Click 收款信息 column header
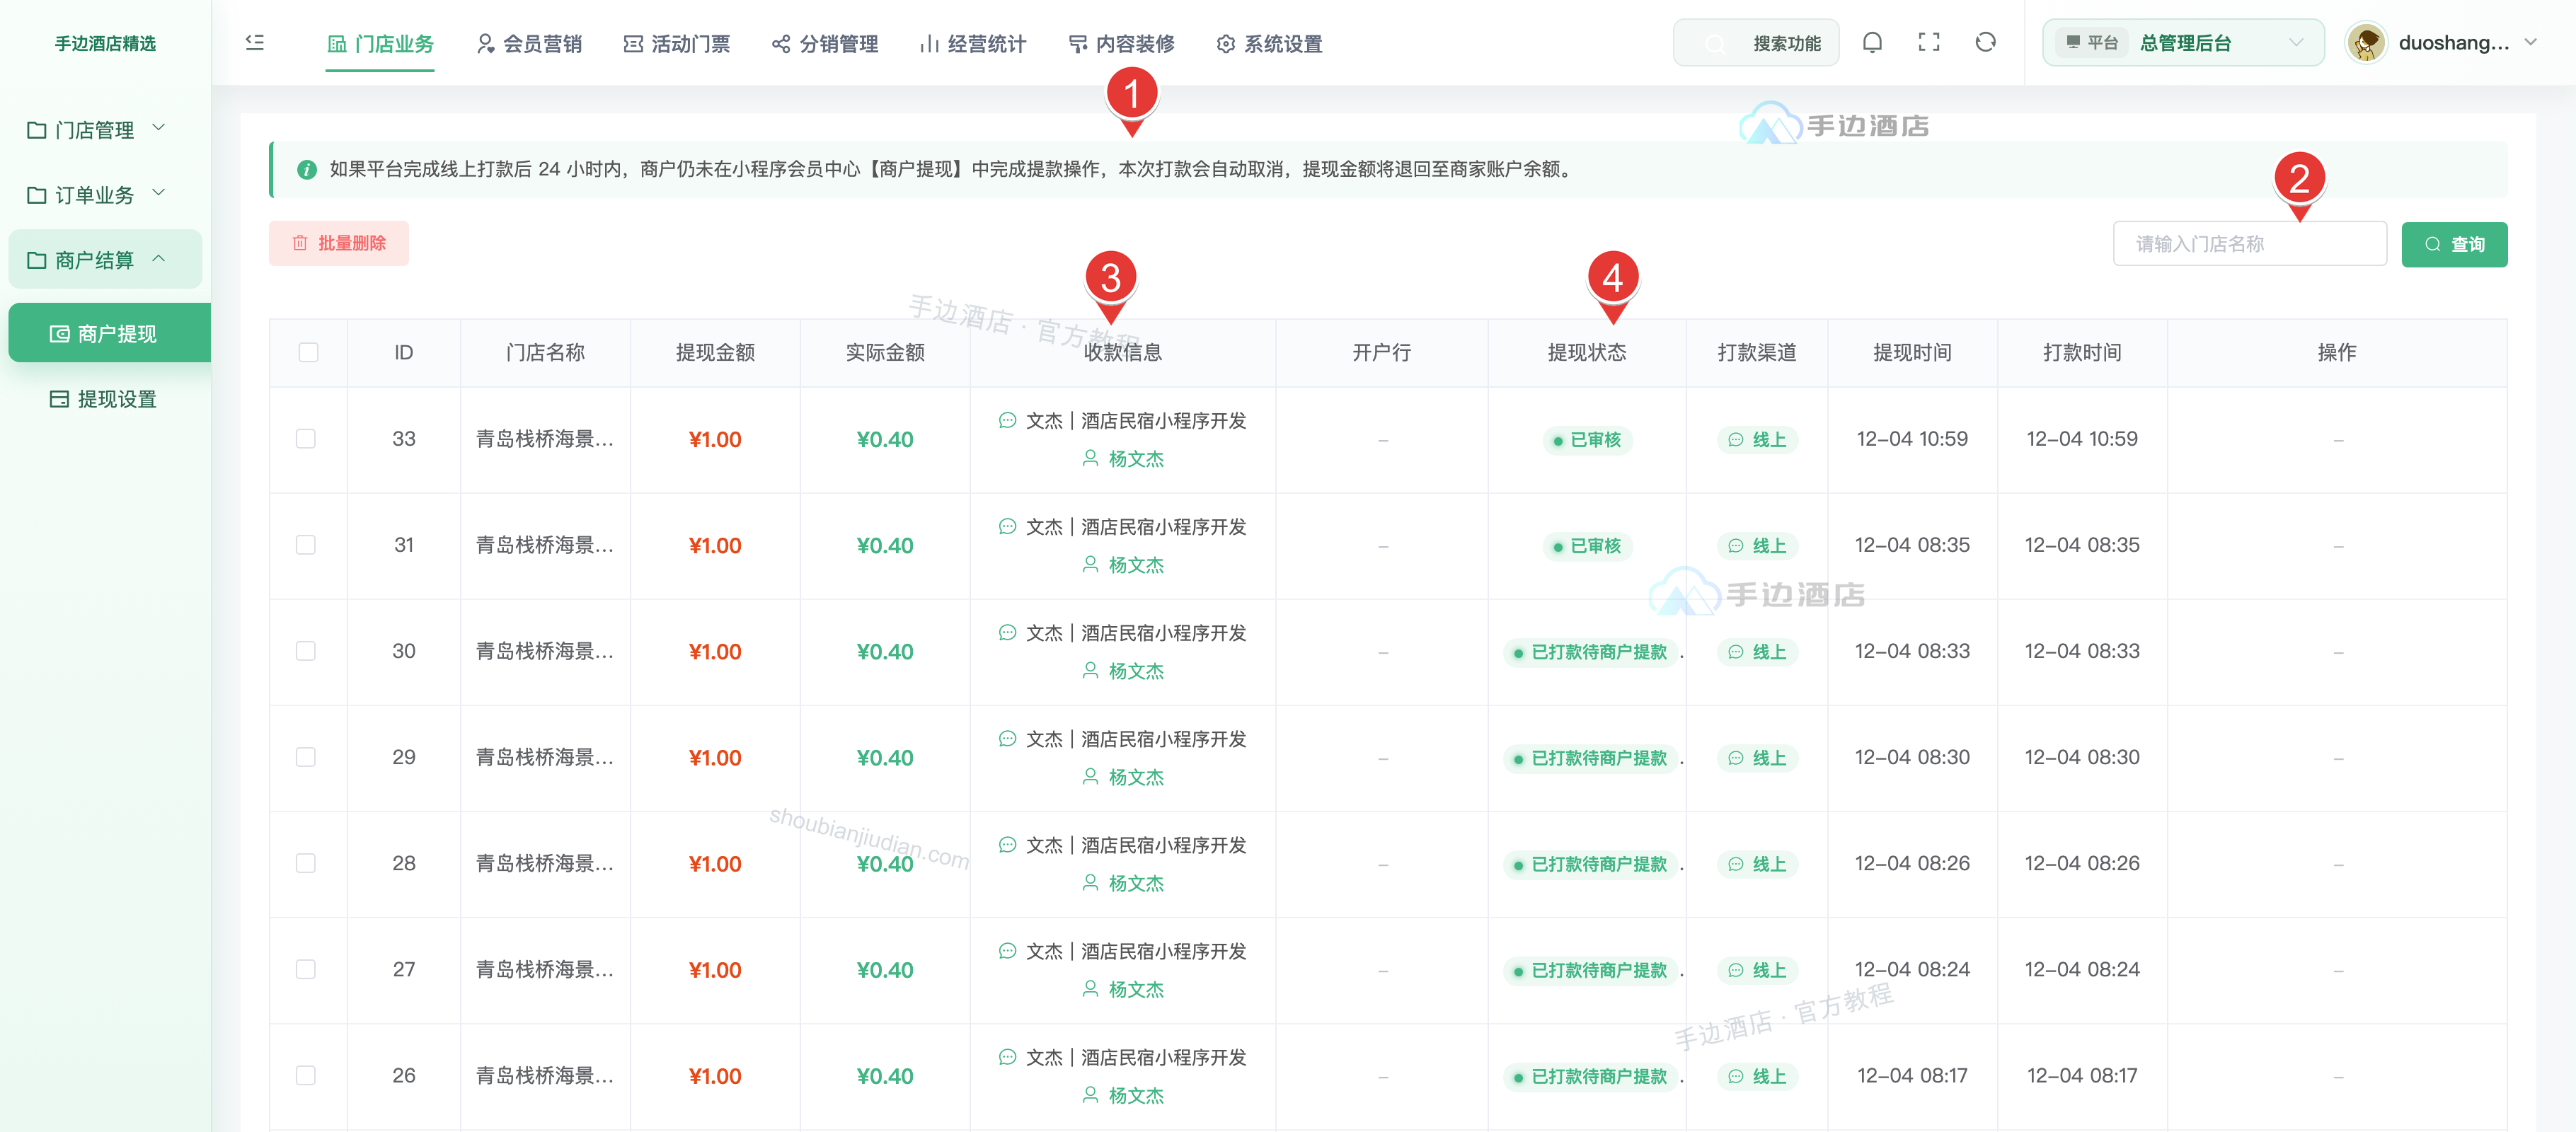The image size is (2576, 1132). [1123, 352]
